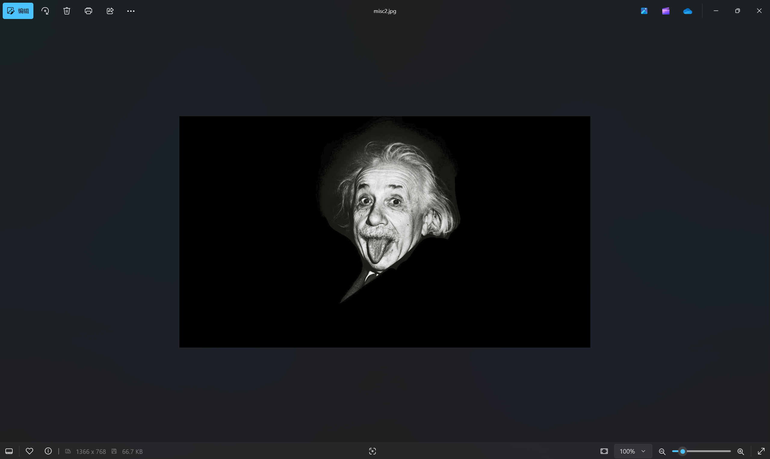The image size is (770, 459).
Task: Share the photo via the share icon
Action: click(x=110, y=11)
